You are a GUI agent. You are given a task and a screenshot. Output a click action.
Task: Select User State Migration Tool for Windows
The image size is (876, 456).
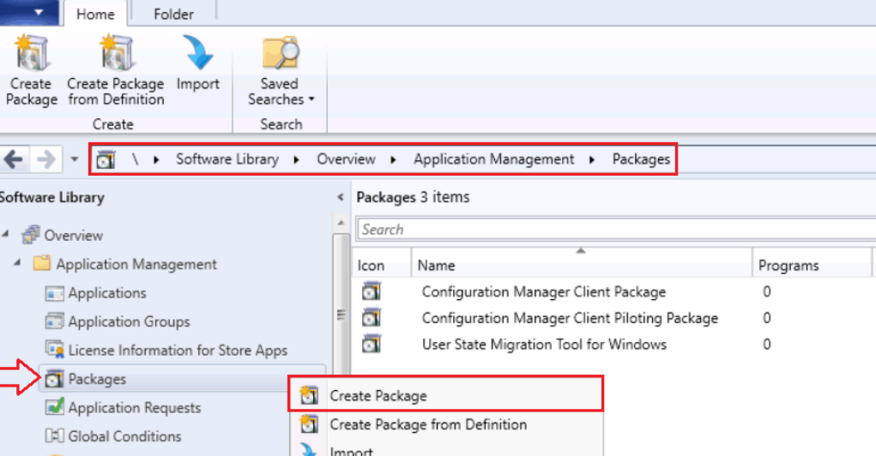(x=614, y=344)
